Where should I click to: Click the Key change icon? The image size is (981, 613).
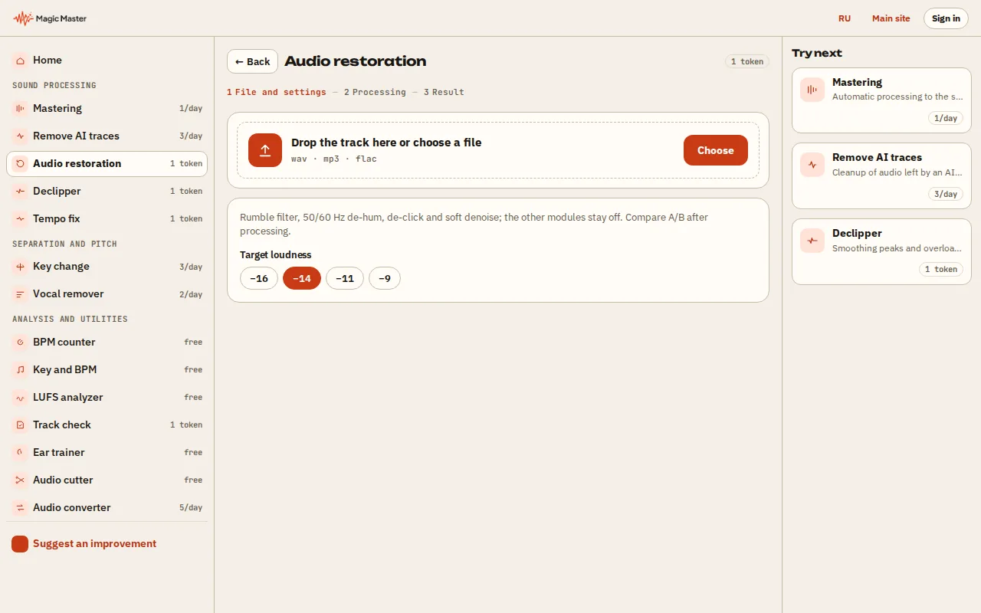click(x=20, y=267)
